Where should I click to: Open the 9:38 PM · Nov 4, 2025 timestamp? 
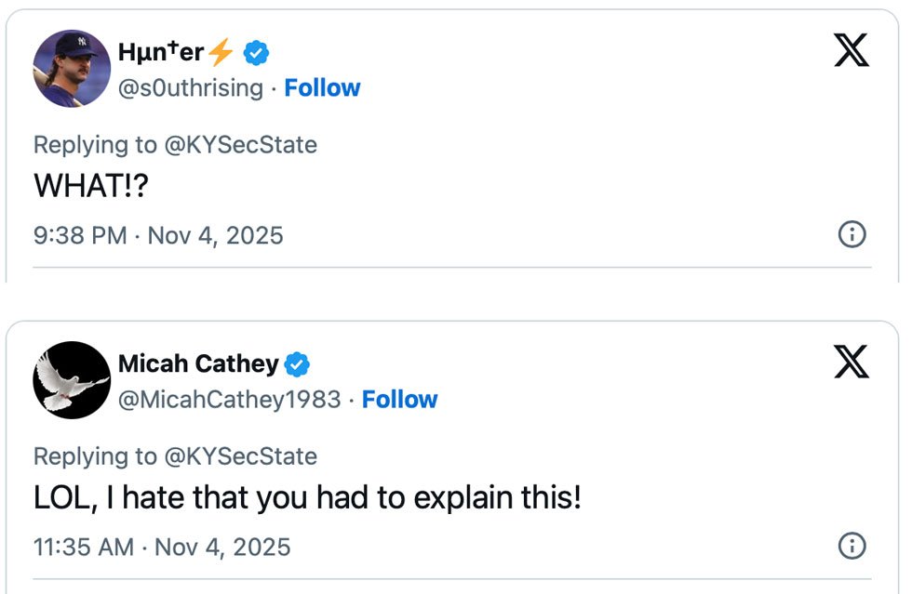pos(158,235)
